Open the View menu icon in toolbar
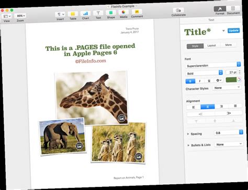The width and height of the screenshot is (248, 190). tap(7, 16)
